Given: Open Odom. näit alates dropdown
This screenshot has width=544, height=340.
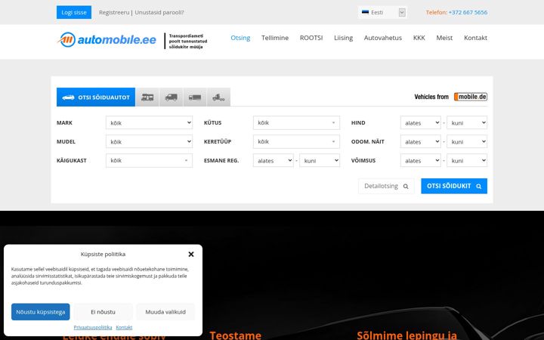Looking at the screenshot, I should 421,141.
